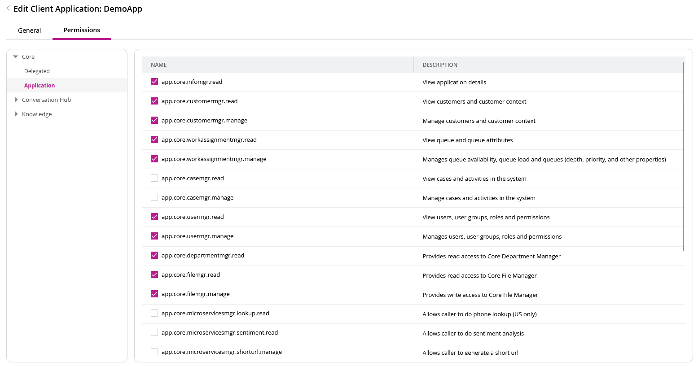Untick app.core.filemgr.manage checkbox
Viewport: 698px width, 366px height.
154,294
